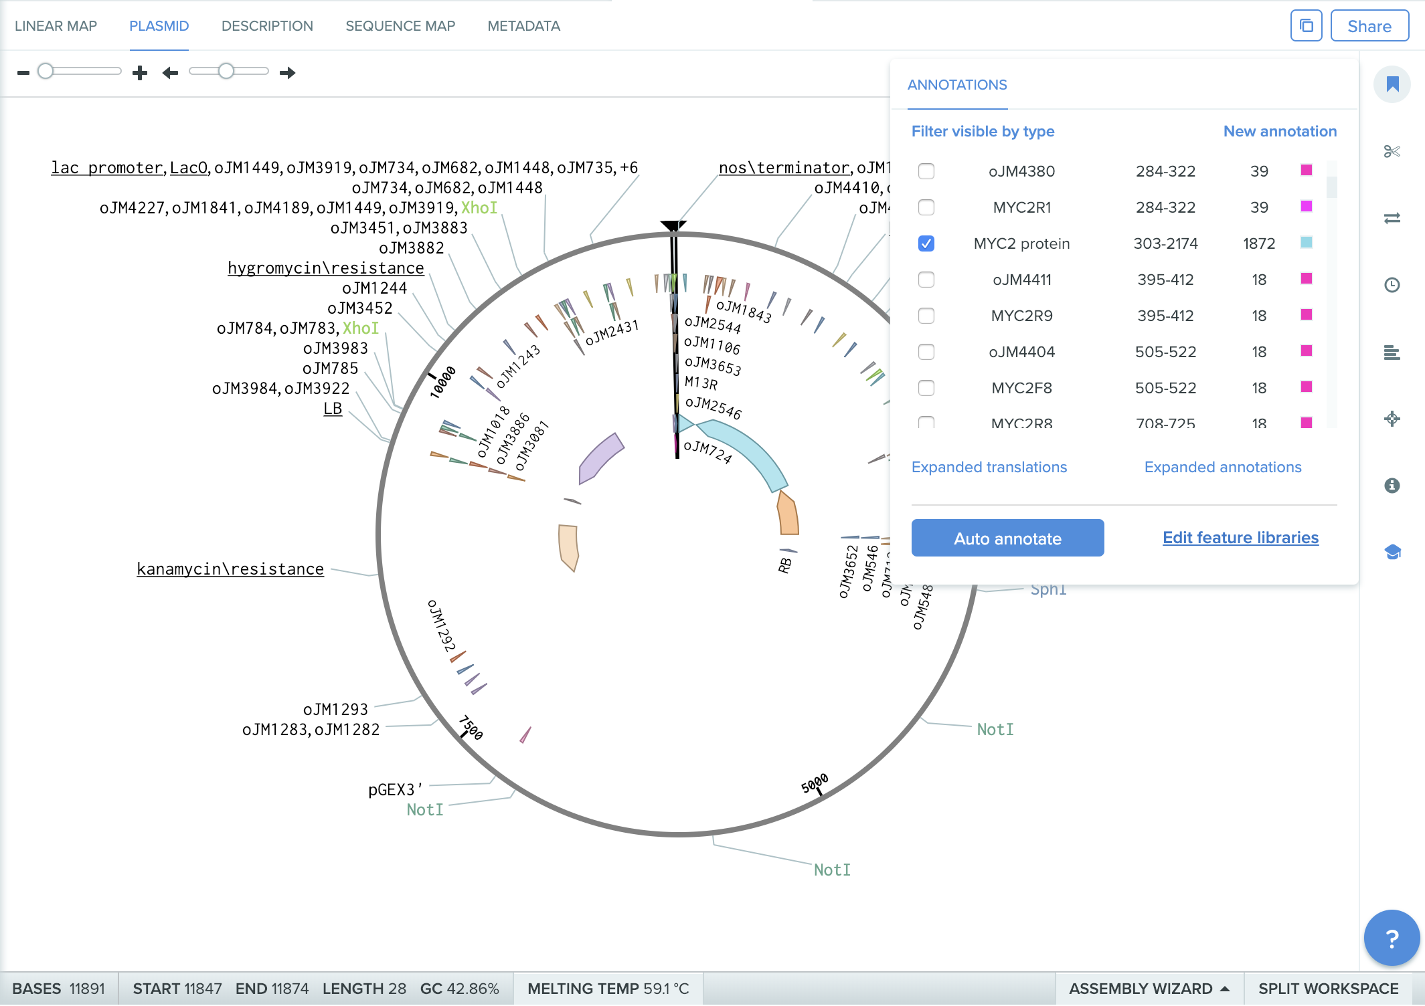
Task: Open the alignments panel icon
Action: point(1392,353)
